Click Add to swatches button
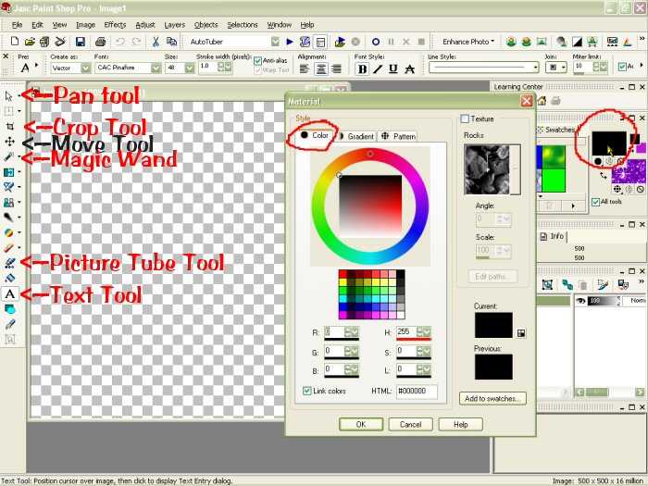 492,398
